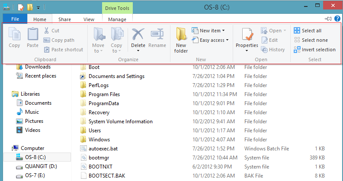The image size is (343, 181).
Task: Select the Users folder
Action: coord(90,131)
